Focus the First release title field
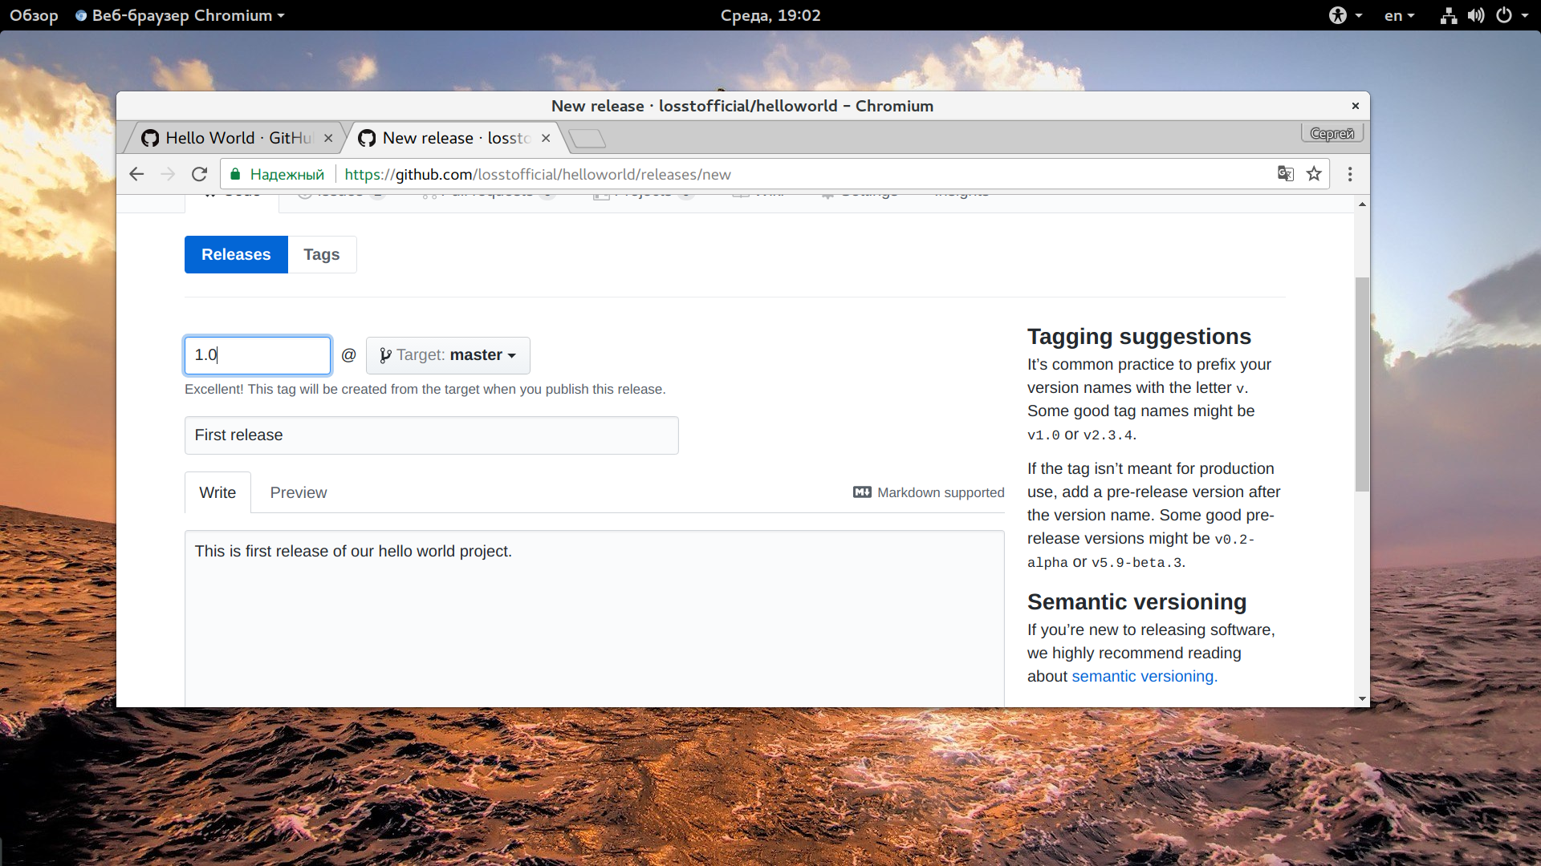 click(x=432, y=435)
